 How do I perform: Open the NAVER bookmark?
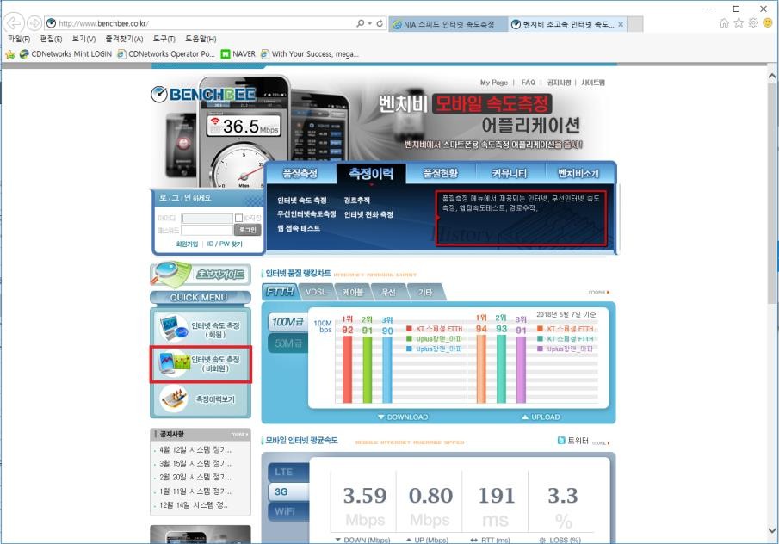tap(238, 53)
